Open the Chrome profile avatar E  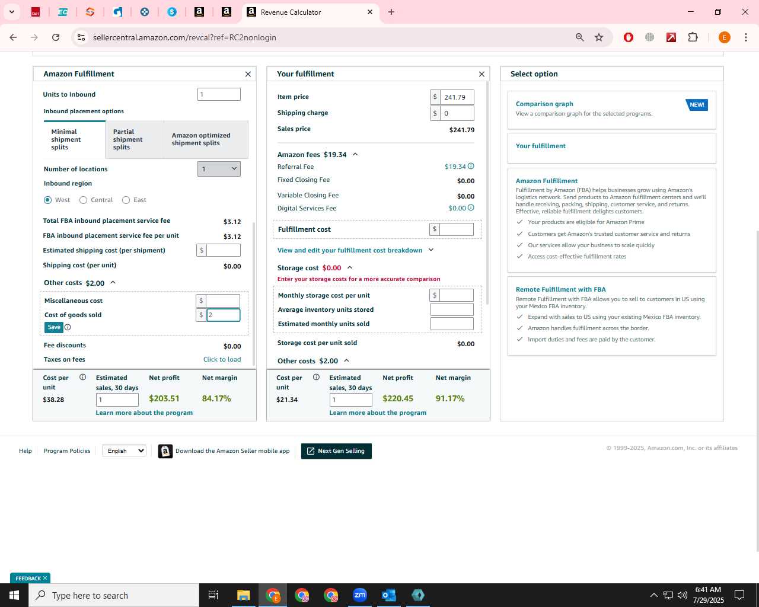pyautogui.click(x=724, y=37)
